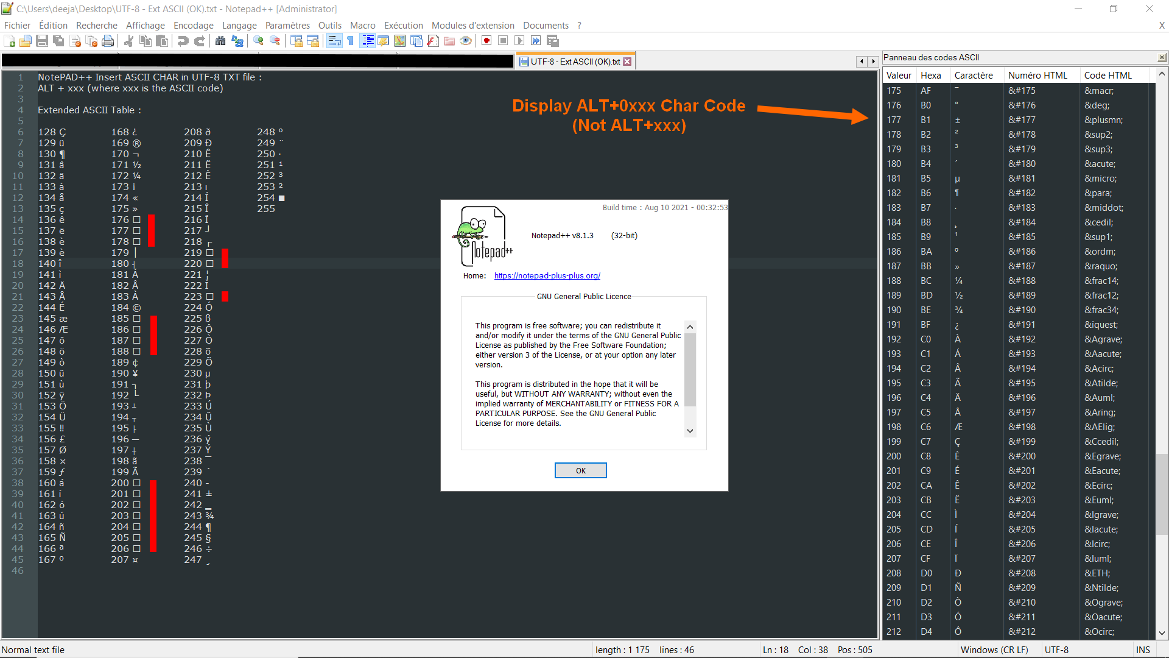The width and height of the screenshot is (1169, 658).
Task: Open the Édition menu
Action: point(53,26)
